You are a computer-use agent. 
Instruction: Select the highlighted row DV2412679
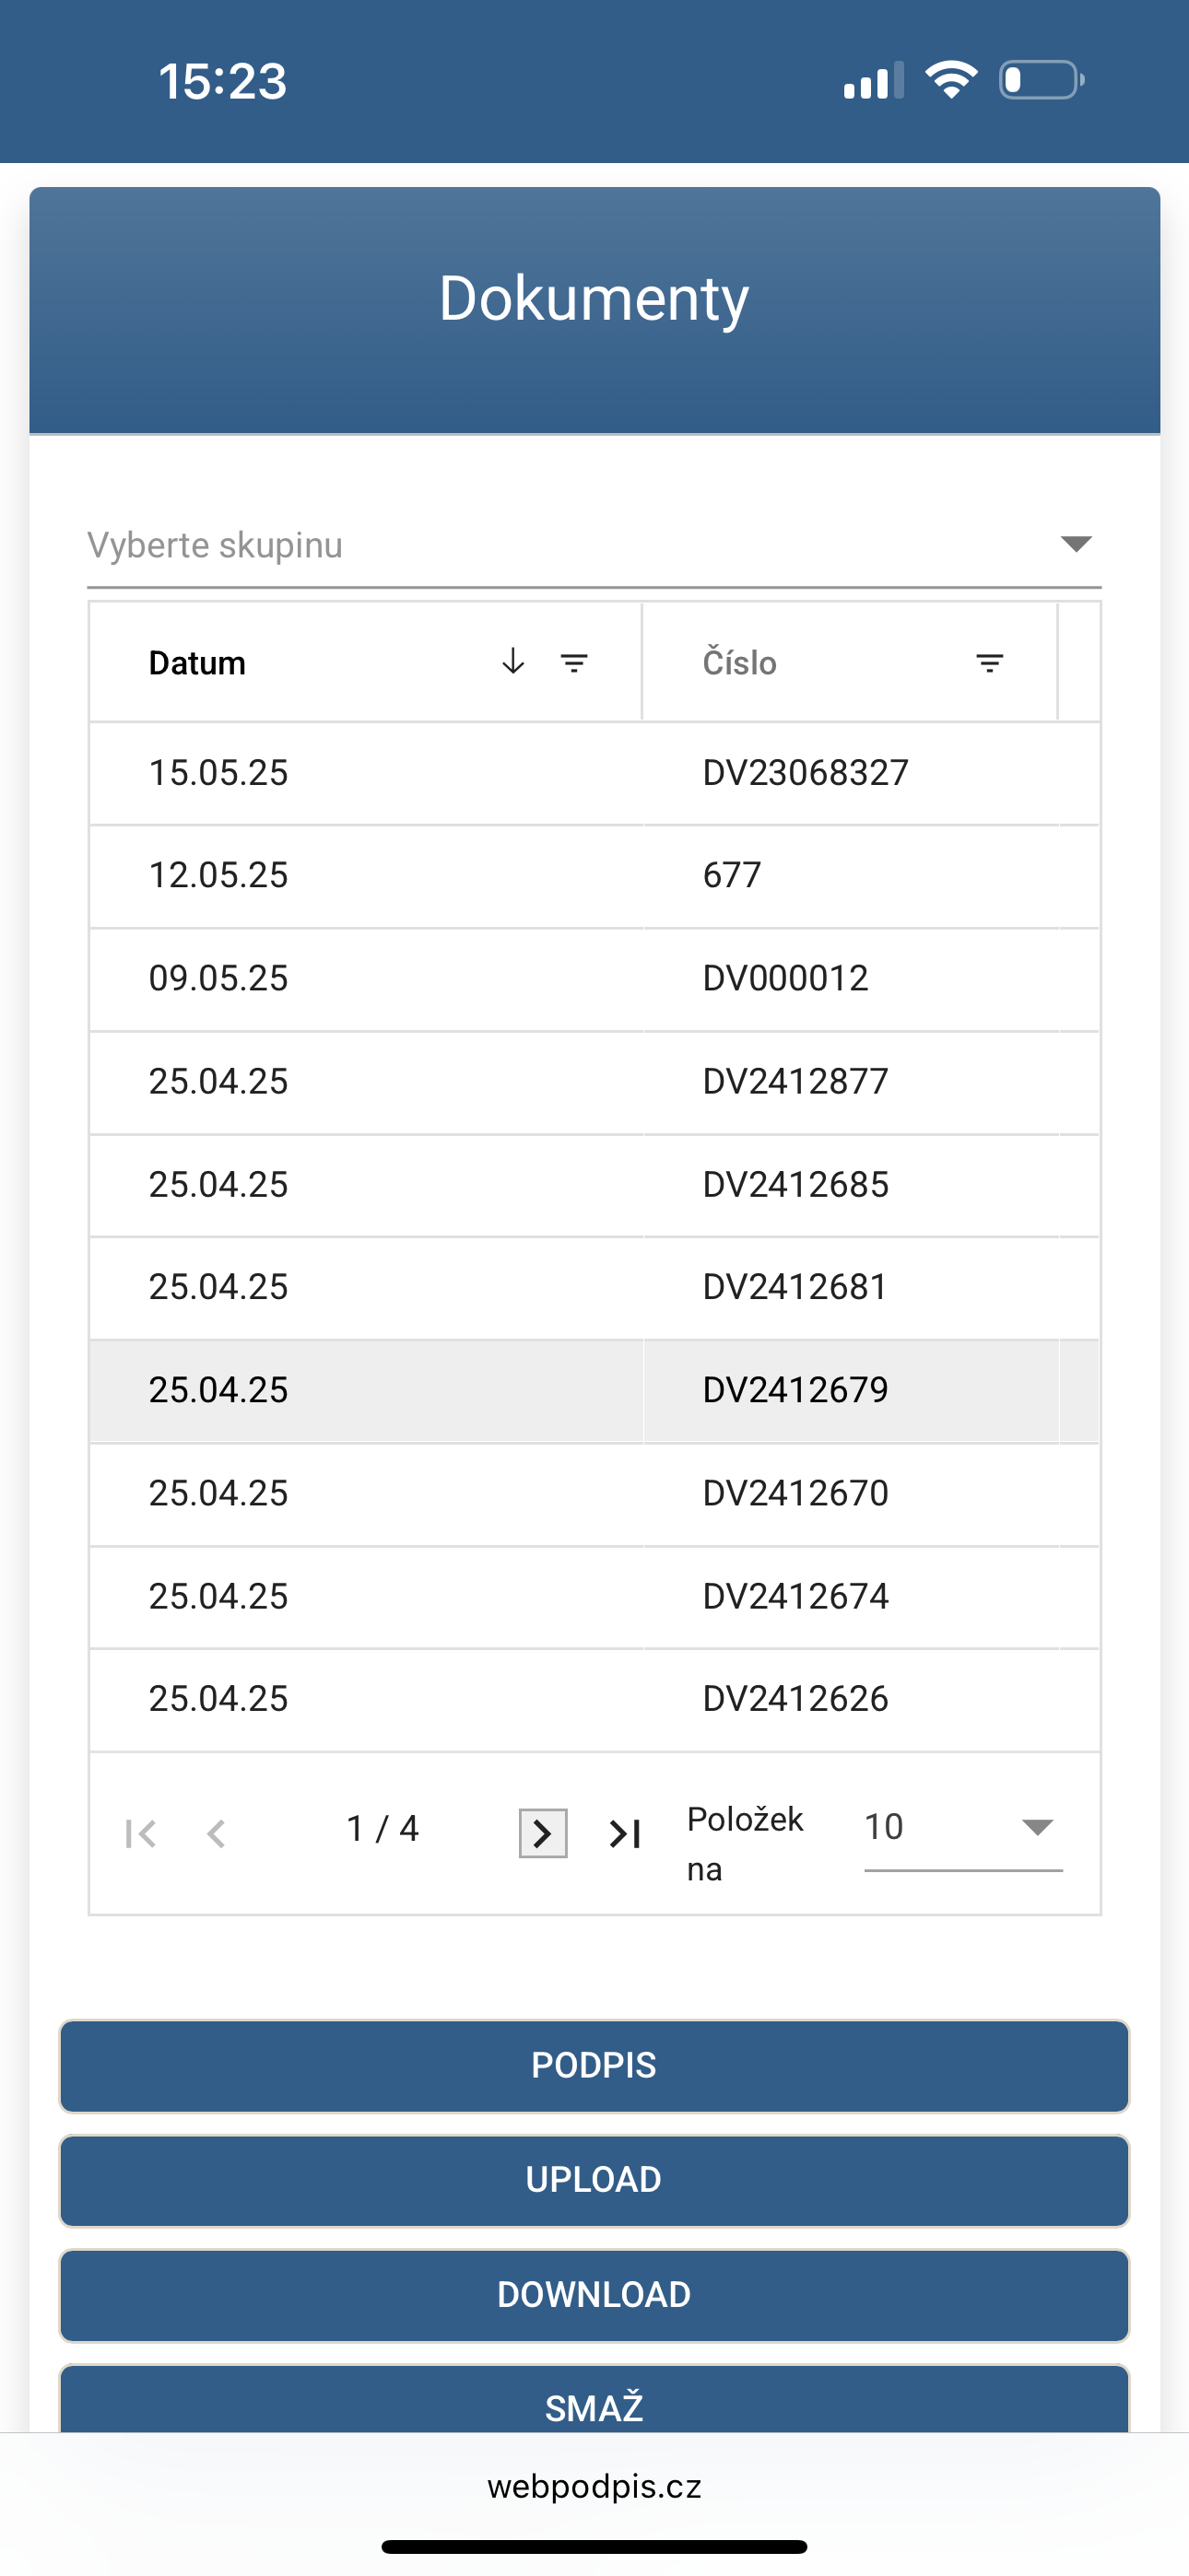tap(594, 1390)
